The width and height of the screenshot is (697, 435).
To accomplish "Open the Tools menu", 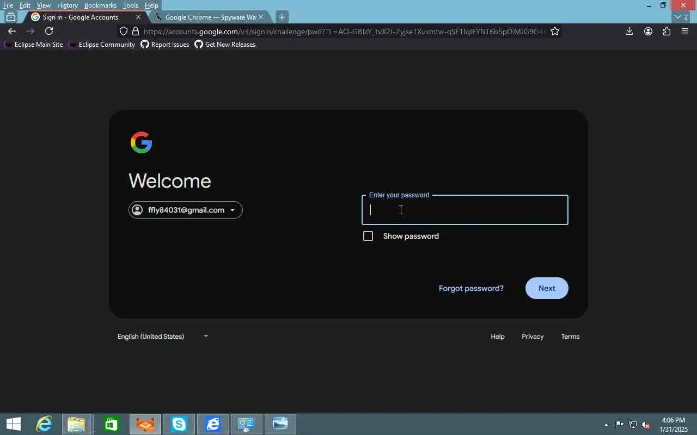I will (130, 5).
